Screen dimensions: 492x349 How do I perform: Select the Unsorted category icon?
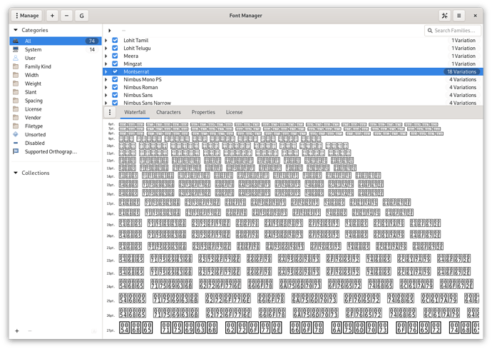point(16,134)
